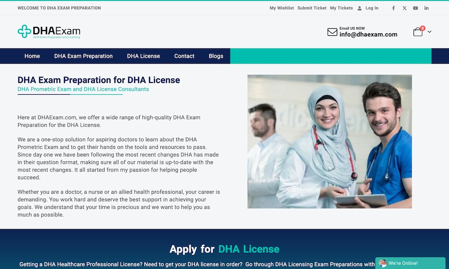Open the X (Twitter) social icon
Viewport: 449px width, 269px height.
405,8
